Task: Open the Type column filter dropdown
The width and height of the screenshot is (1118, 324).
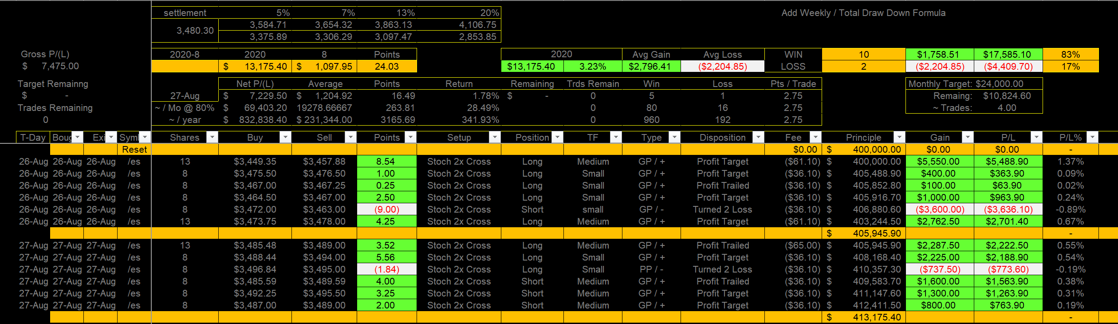Action: [674, 138]
